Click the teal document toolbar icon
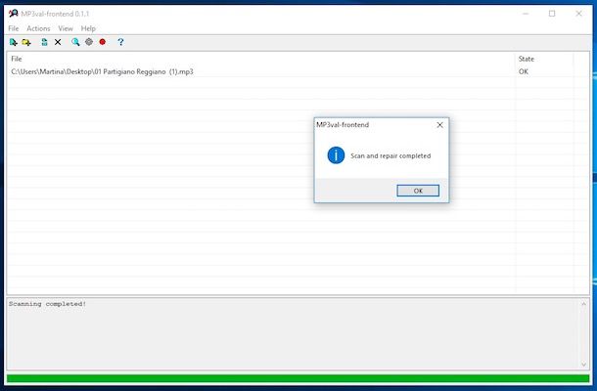This screenshot has width=597, height=391. [x=45, y=42]
